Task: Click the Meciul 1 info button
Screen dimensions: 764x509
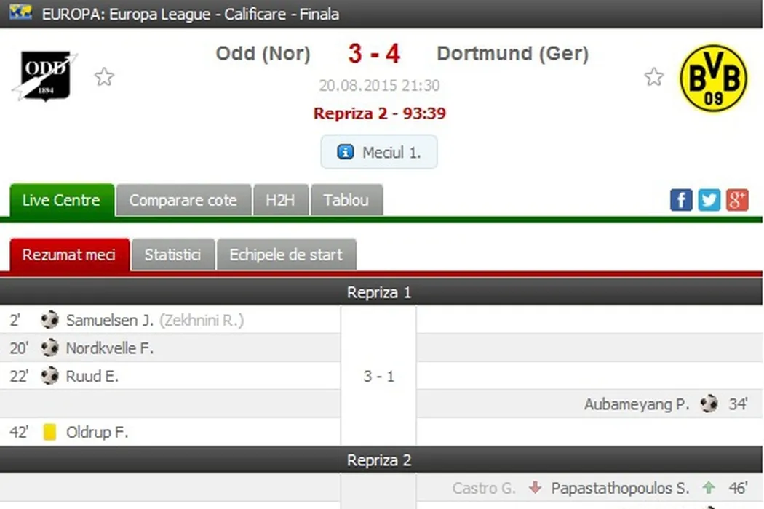Action: pyautogui.click(x=379, y=153)
